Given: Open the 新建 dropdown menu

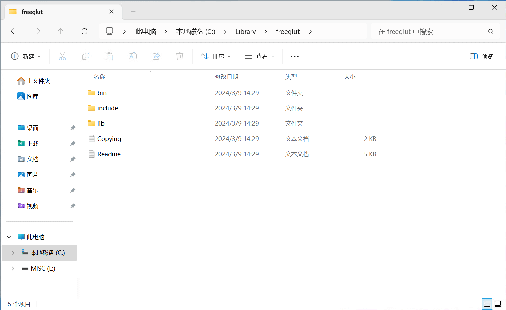Looking at the screenshot, I should click(x=26, y=56).
